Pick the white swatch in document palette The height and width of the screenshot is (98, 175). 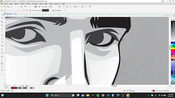pyautogui.click(x=28, y=88)
